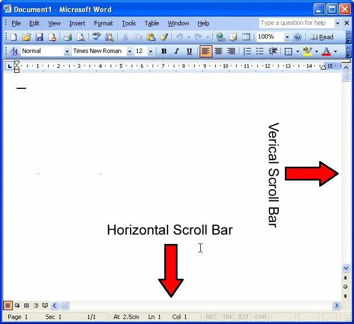Expand the help question history dropdown
Viewport: 354px width, 324px height.
pos(337,23)
